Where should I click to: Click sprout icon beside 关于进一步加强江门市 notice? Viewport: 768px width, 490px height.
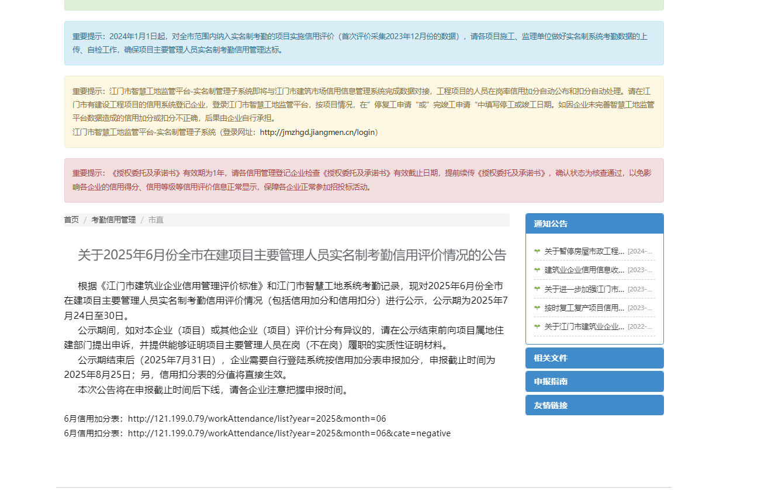(x=537, y=289)
